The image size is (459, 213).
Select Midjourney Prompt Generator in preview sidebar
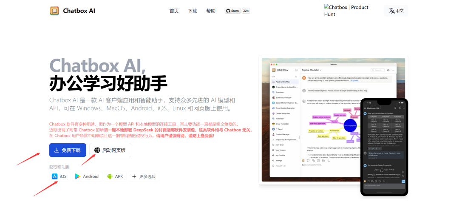click(x=285, y=140)
